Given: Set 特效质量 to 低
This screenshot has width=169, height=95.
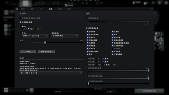Looking at the screenshot, I should point(96,62).
